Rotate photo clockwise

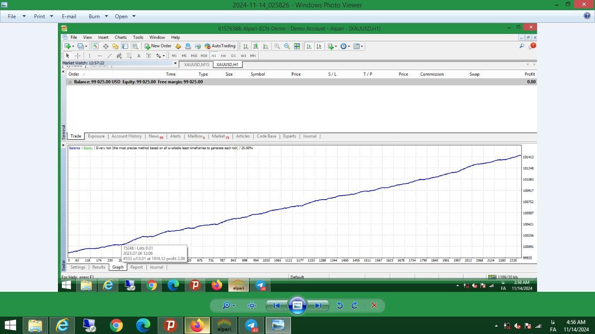click(355, 305)
